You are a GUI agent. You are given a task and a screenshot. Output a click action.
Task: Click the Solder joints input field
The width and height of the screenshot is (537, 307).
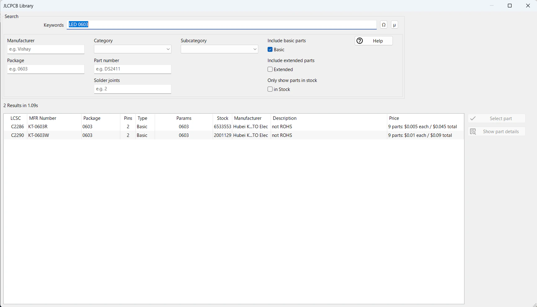coord(133,89)
